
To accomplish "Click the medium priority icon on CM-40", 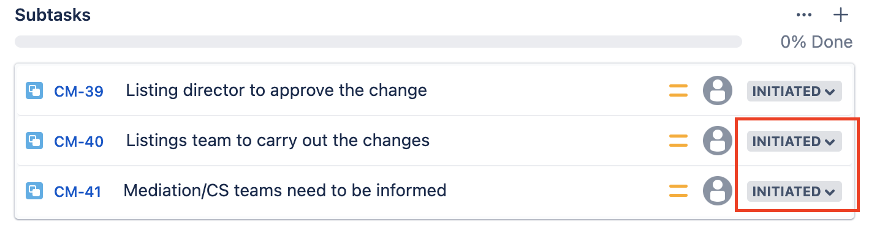I will [x=678, y=141].
